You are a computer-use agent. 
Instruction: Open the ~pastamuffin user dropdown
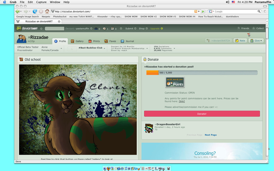pos(91,29)
